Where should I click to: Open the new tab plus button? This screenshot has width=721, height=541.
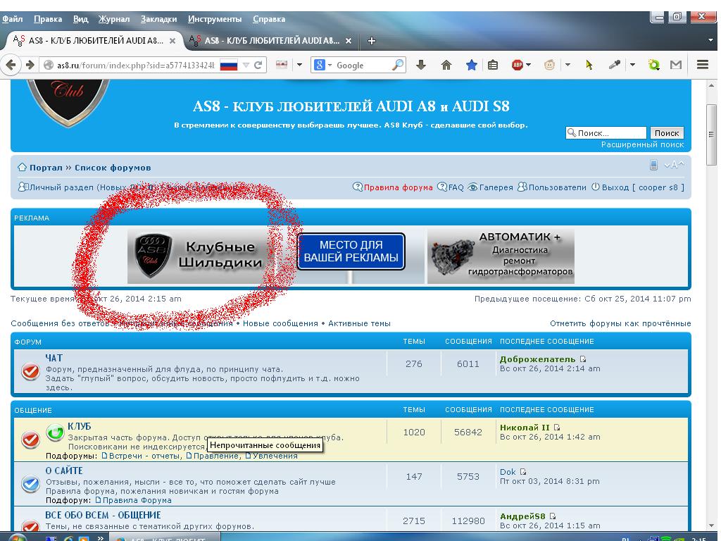pos(372,40)
